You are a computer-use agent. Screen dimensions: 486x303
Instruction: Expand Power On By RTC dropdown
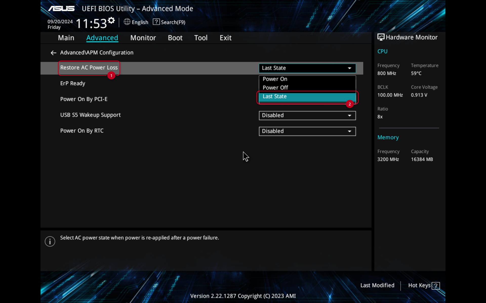tap(307, 131)
